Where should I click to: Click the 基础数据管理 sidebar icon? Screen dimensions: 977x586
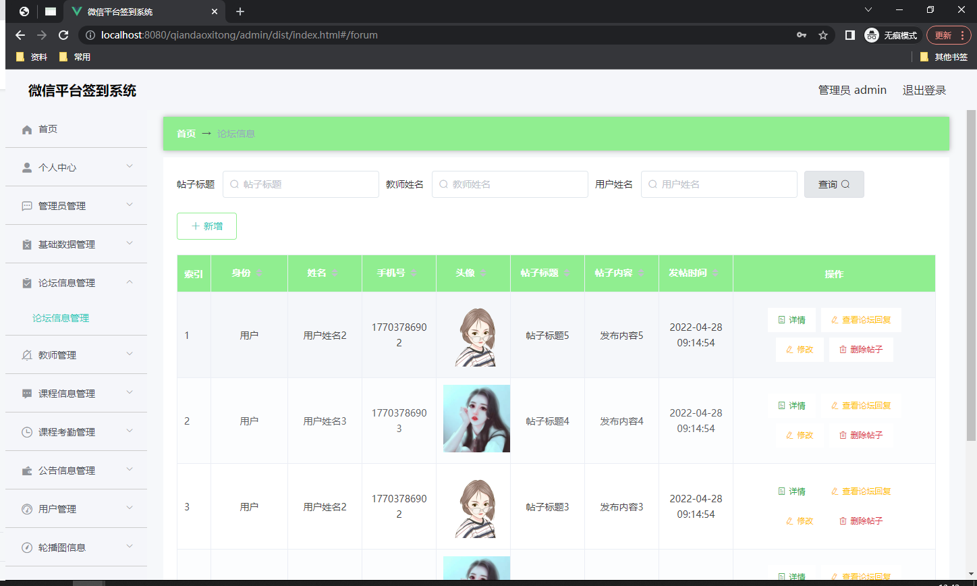(26, 244)
